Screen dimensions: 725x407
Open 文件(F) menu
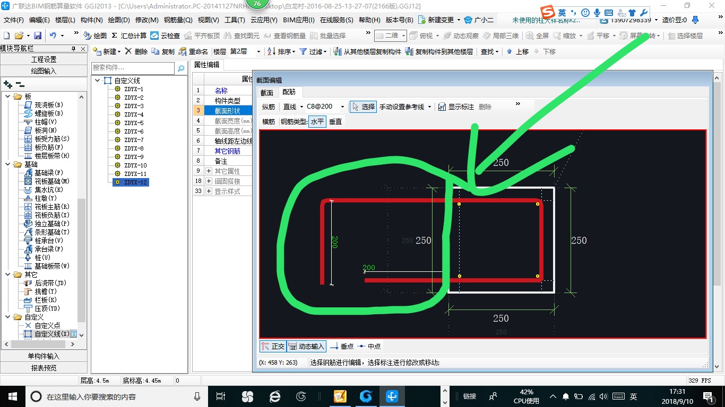click(x=13, y=20)
